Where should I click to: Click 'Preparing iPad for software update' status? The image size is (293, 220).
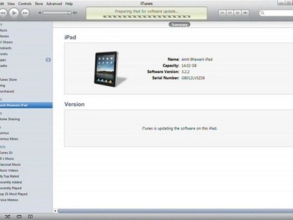(146, 11)
